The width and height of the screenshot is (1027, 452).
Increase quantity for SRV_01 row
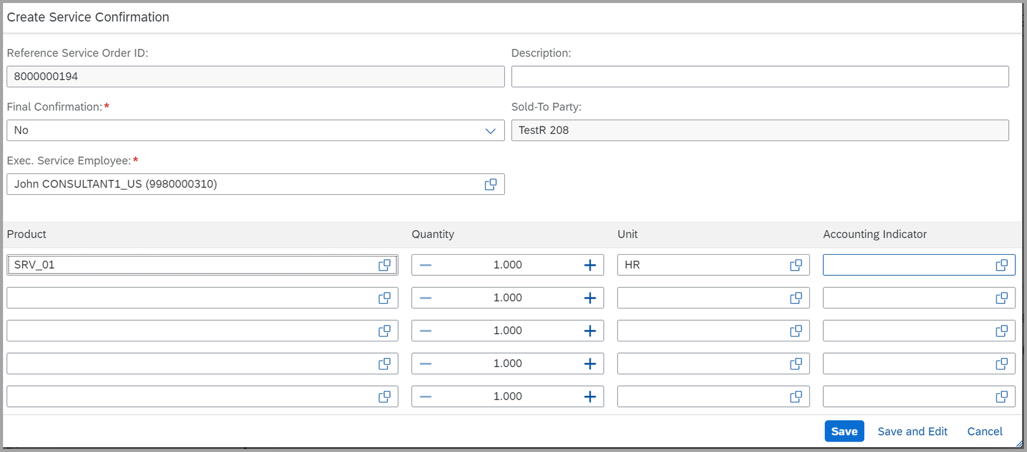tap(590, 265)
